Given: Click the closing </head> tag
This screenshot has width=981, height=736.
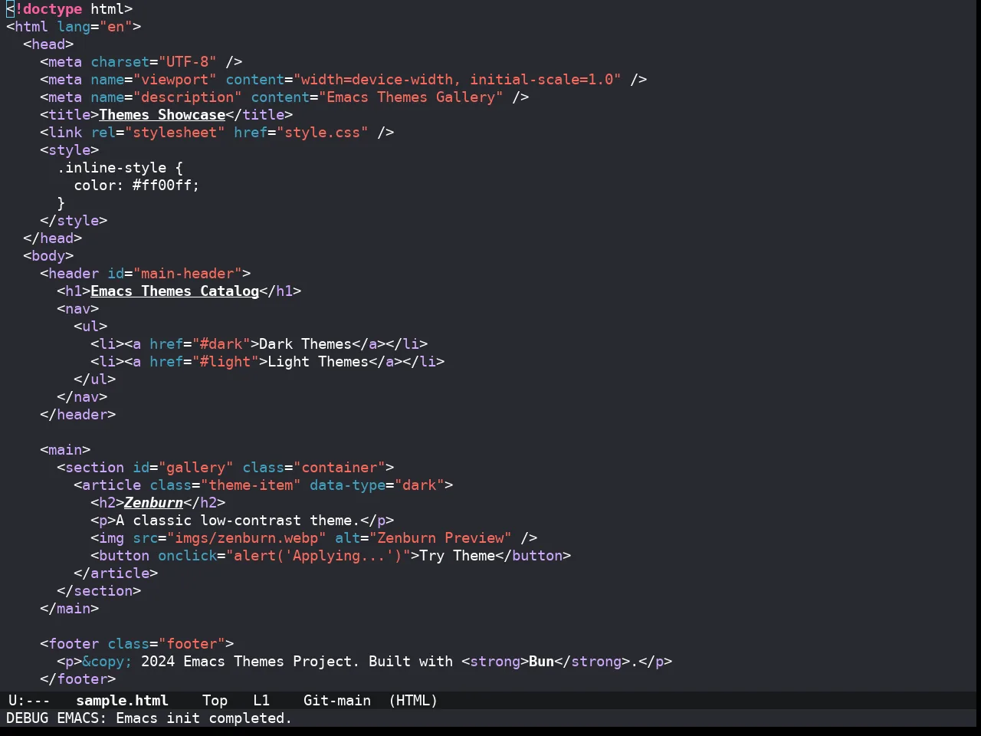Looking at the screenshot, I should click(53, 238).
